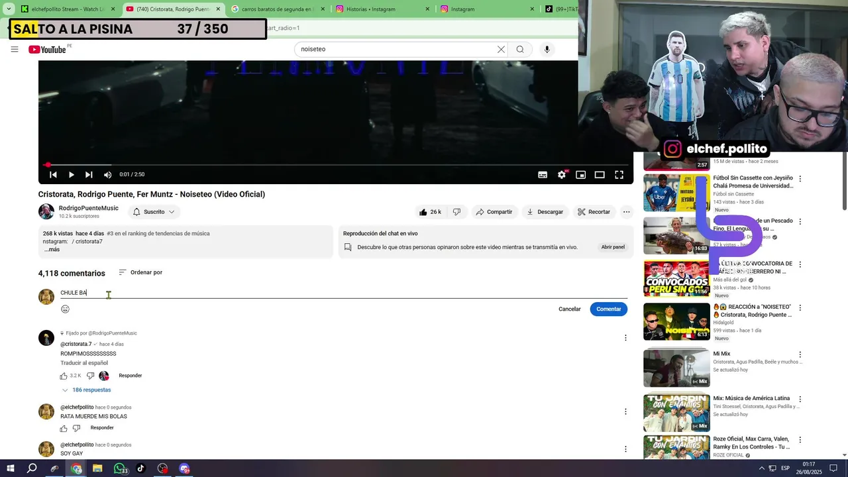Skip to the next video
This screenshot has height=477, width=848.
89,175
